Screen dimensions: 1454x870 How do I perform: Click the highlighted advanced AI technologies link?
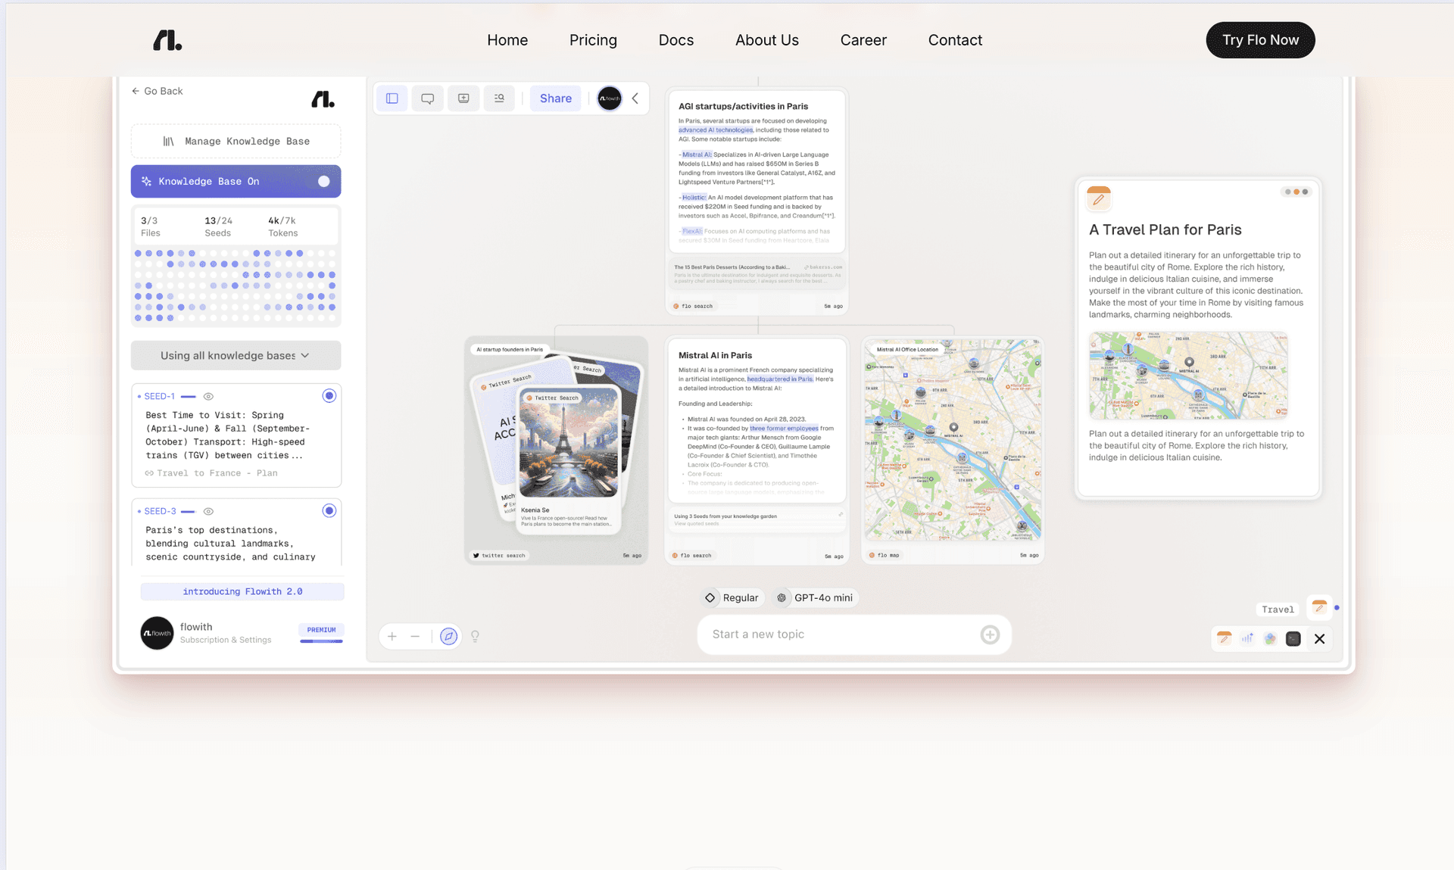pos(716,129)
